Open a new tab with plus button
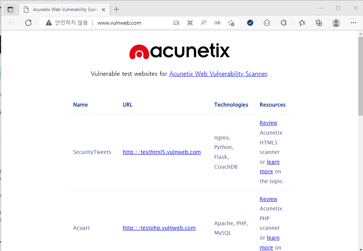Screen dimensions: 363x251 117,9
